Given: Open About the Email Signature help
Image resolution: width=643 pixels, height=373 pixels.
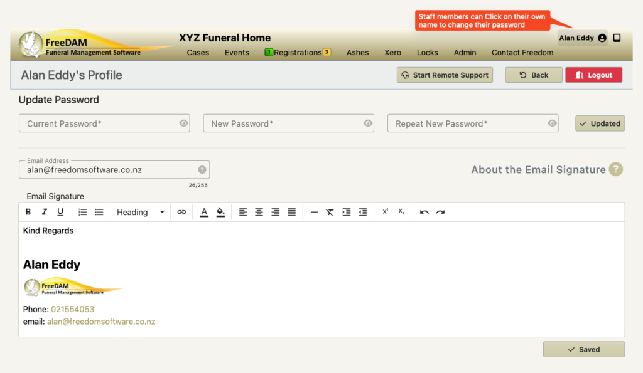Looking at the screenshot, I should click(615, 169).
